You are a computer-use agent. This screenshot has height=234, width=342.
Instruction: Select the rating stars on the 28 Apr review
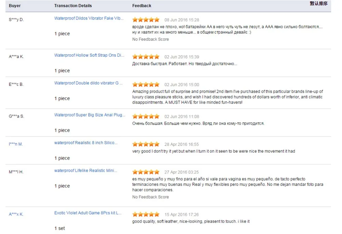pos(145,144)
